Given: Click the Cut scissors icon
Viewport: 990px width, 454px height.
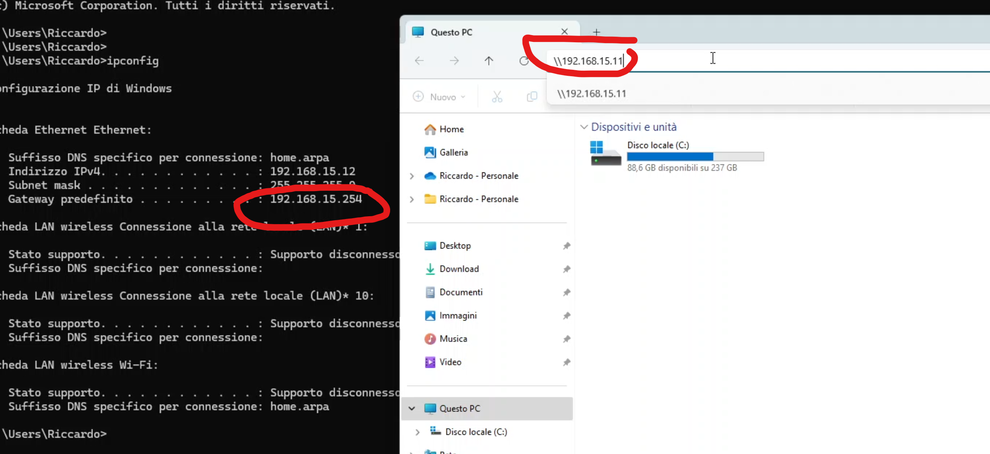Looking at the screenshot, I should 497,97.
